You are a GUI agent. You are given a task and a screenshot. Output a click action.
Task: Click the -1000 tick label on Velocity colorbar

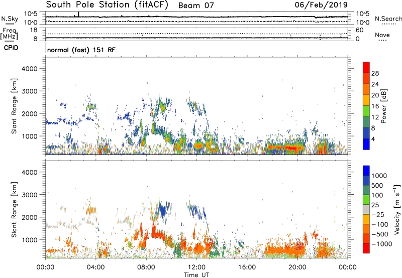381,244
